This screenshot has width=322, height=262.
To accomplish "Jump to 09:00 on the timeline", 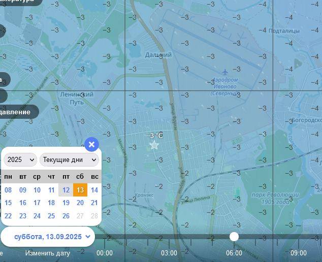I will click(299, 253).
